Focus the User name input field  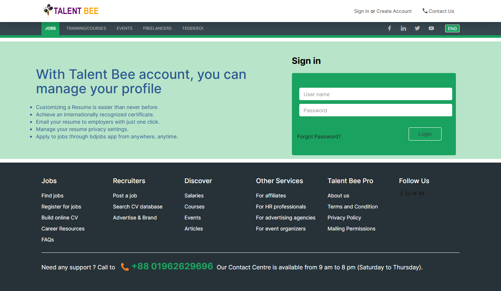[x=376, y=94]
